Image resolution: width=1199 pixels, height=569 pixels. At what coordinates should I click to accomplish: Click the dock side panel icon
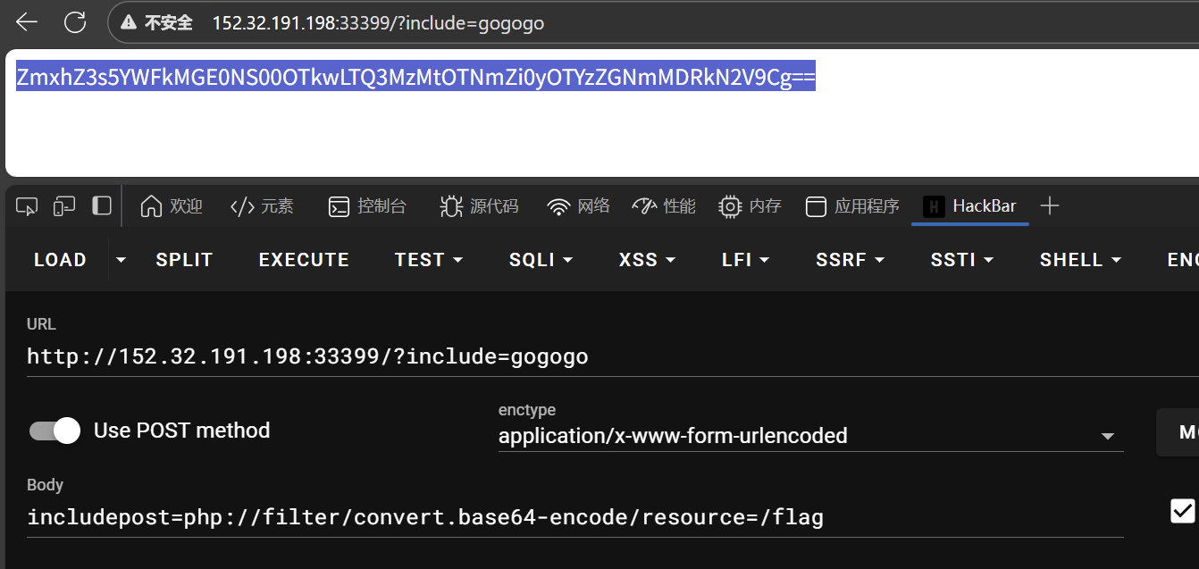(101, 205)
